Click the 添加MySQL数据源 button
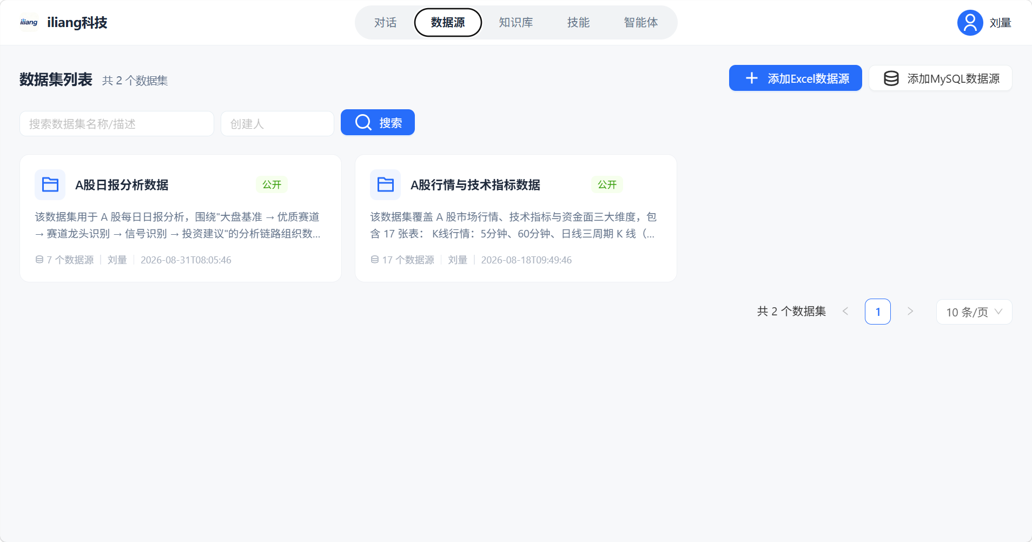This screenshot has width=1032, height=542. 941,78
